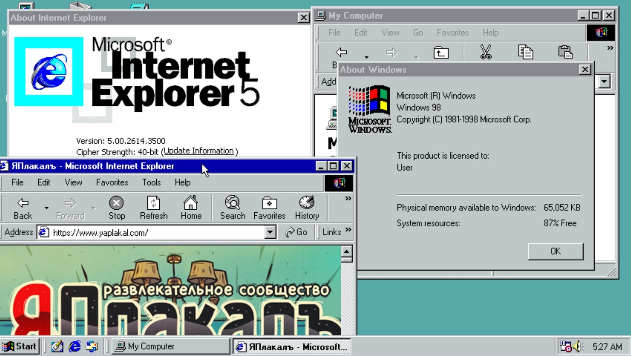This screenshot has width=631, height=356.
Task: Click the Links label on the toolbar
Action: point(331,232)
